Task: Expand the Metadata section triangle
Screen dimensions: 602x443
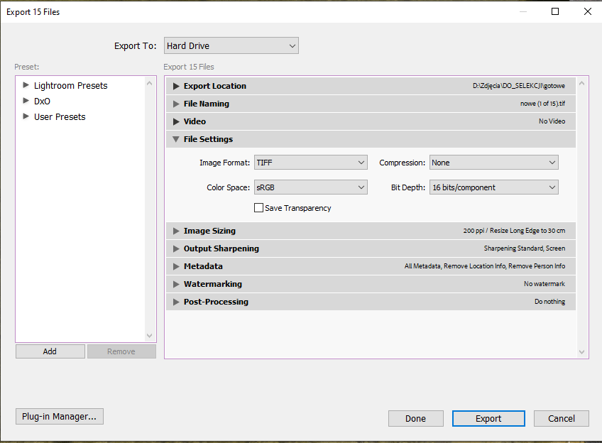Action: [x=177, y=266]
